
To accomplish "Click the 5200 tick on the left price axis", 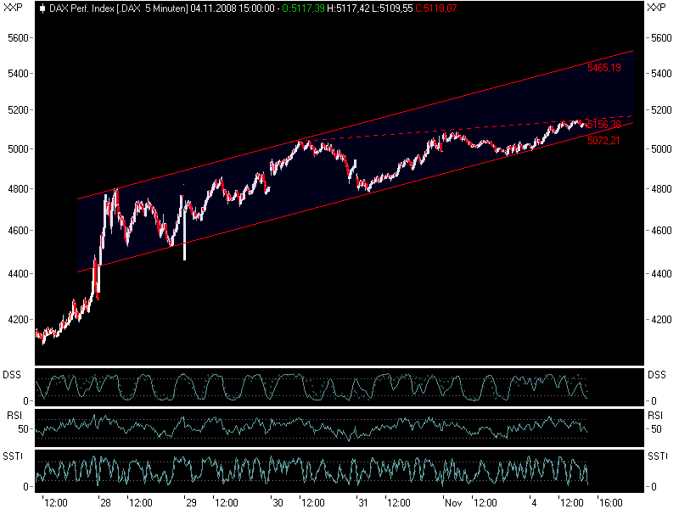I will pyautogui.click(x=18, y=110).
